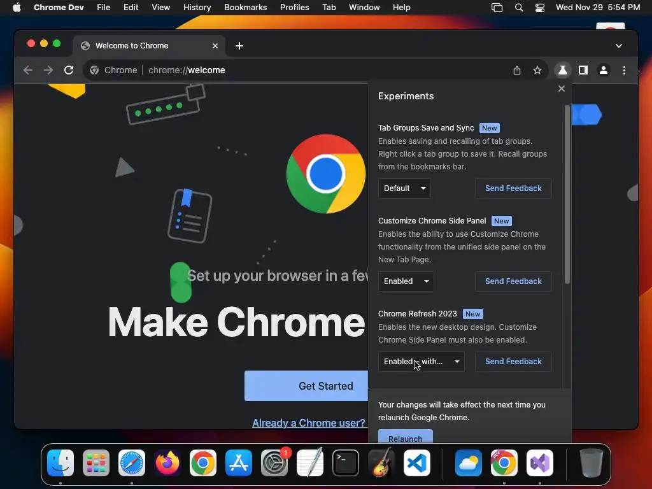
Task: Send Feedback for Tab Groups Save and Sync
Action: [513, 188]
